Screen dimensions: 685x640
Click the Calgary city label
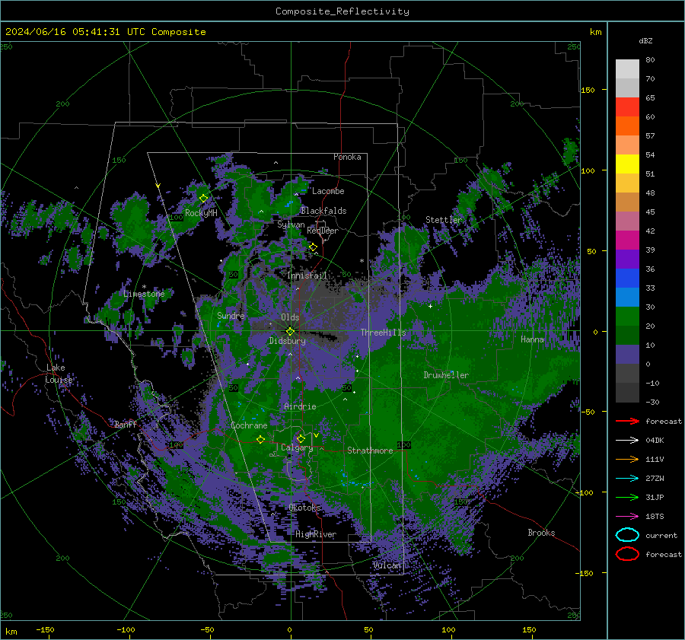pyautogui.click(x=297, y=447)
